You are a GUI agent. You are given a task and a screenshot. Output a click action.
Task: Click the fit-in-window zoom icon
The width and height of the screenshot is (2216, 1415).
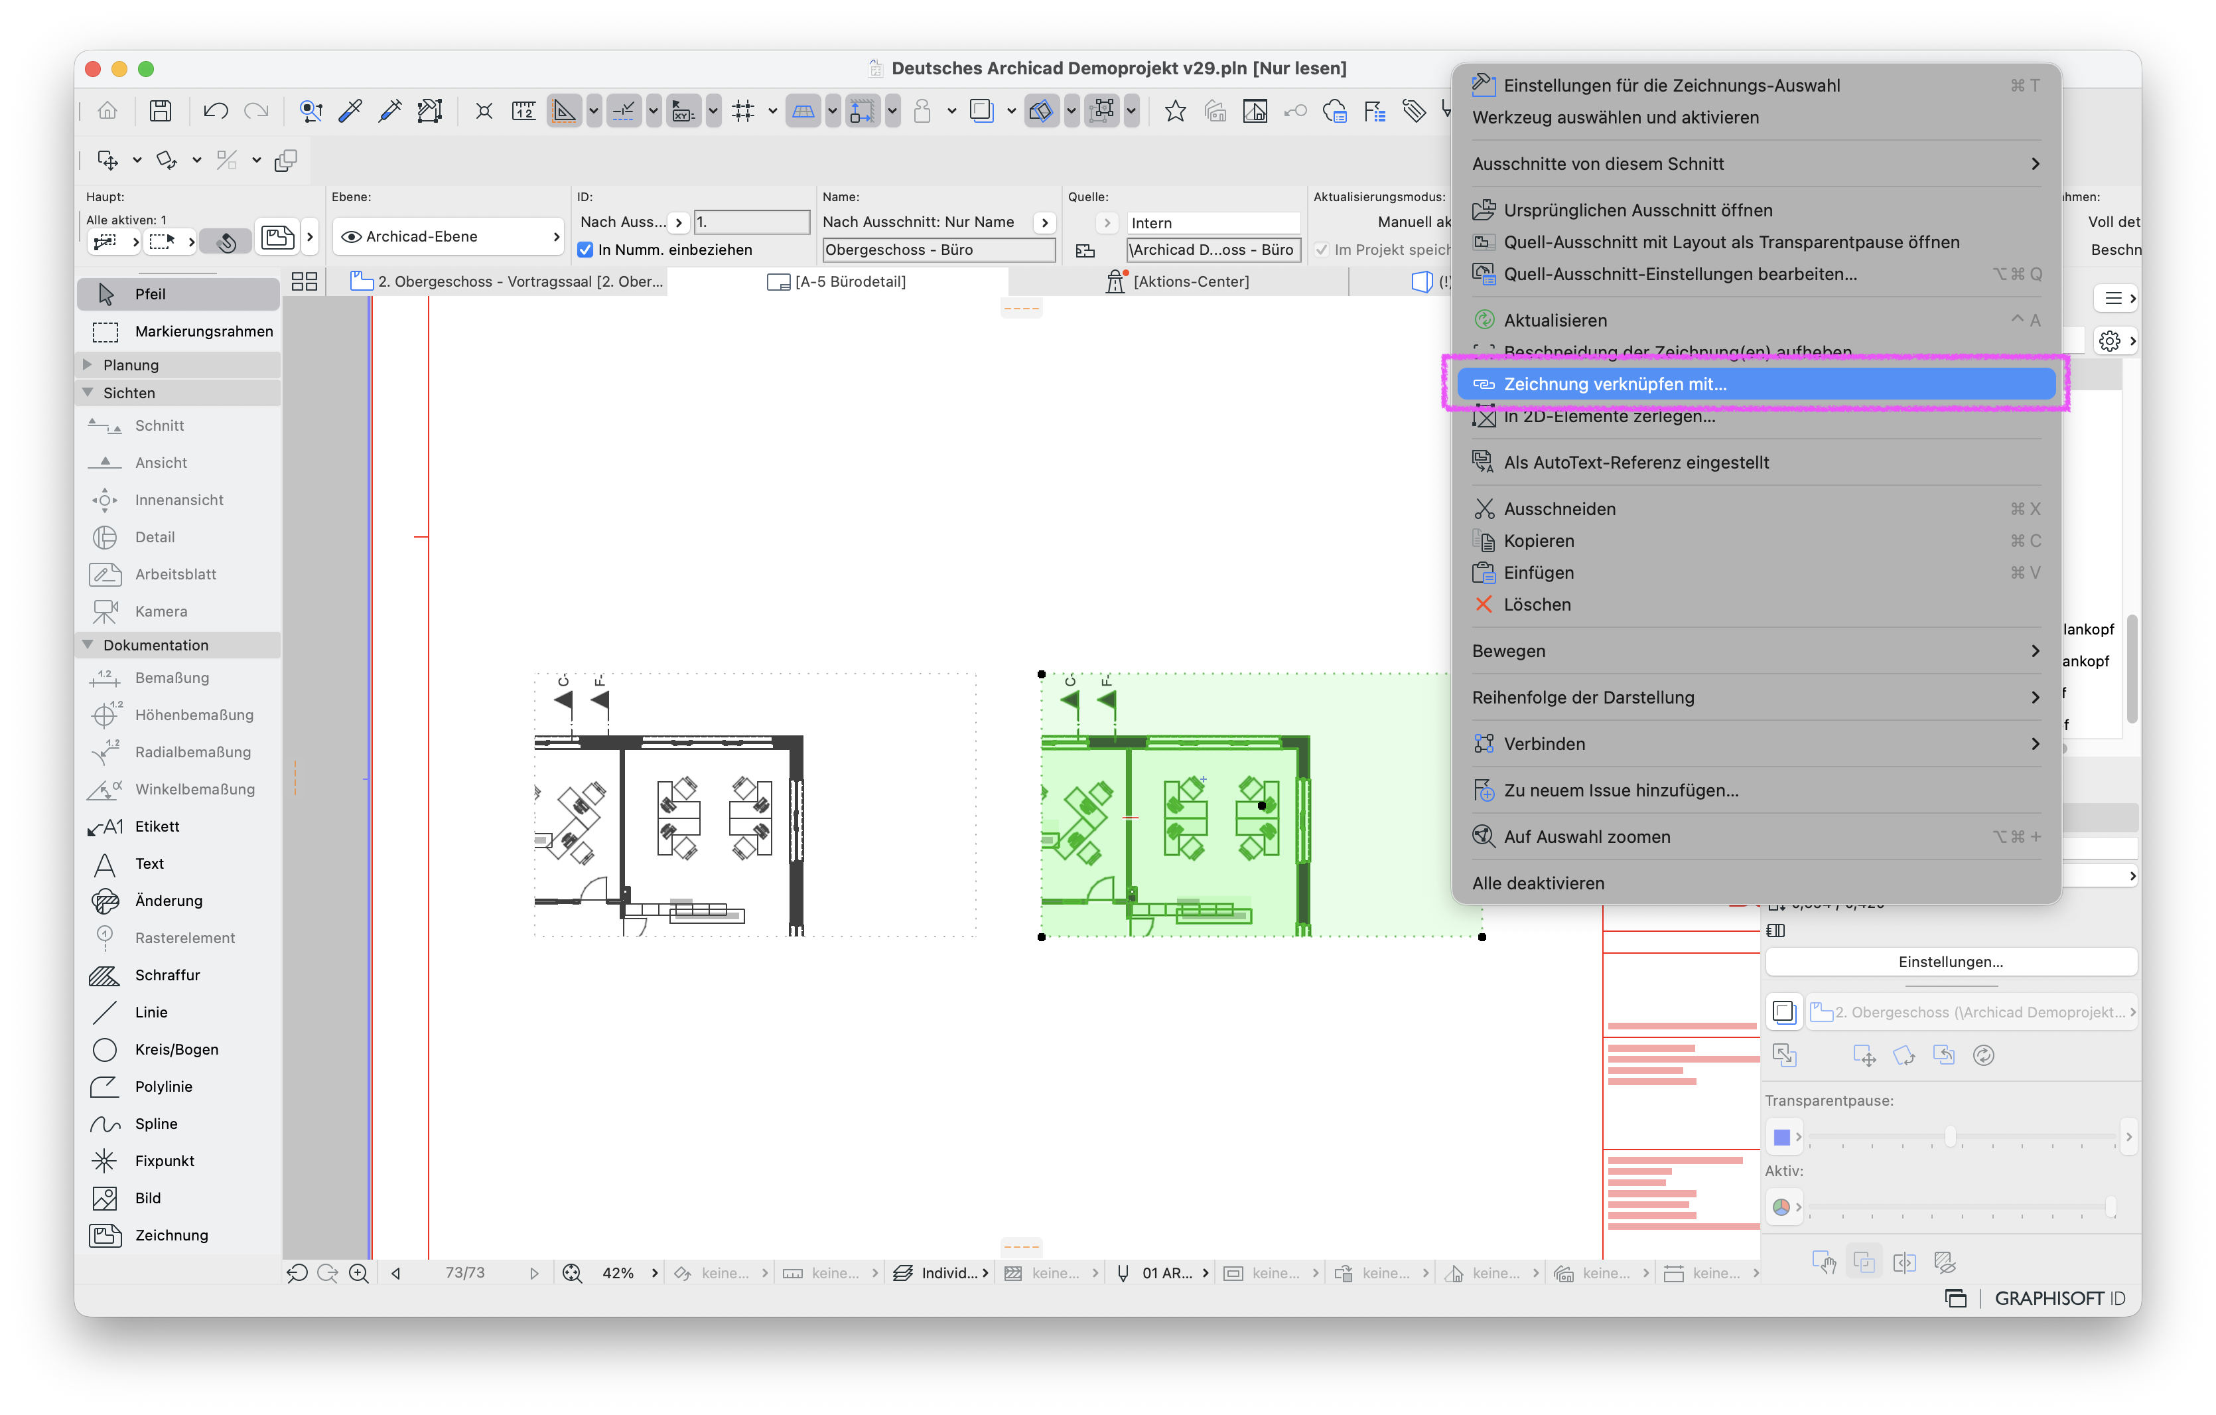point(573,1272)
